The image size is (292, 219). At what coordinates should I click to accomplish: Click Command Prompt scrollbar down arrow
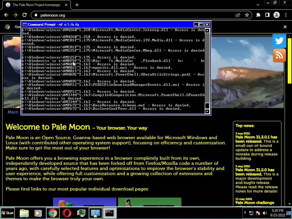(207, 111)
